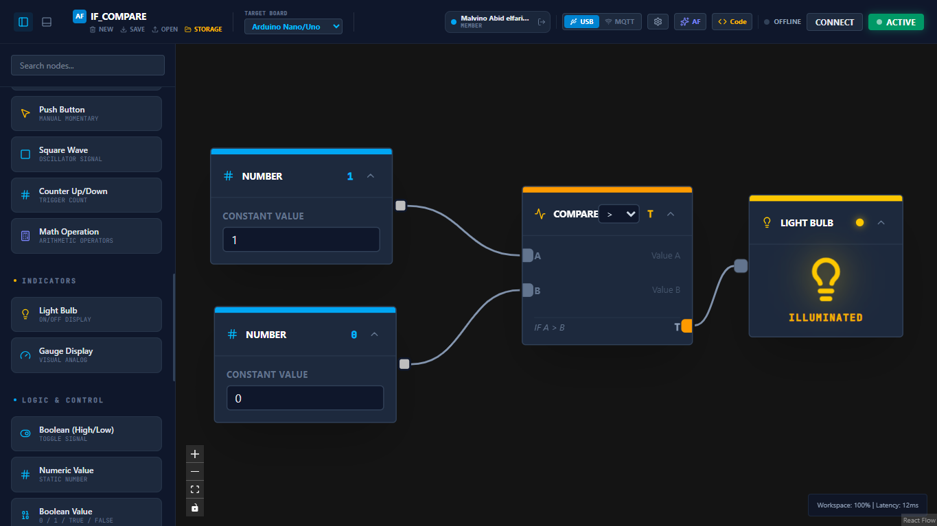Viewport: 937px width, 526px height.
Task: Open the Target Board dropdown
Action: [293, 26]
